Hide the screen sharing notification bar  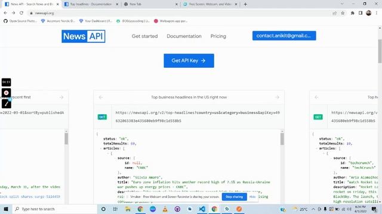[252, 197]
